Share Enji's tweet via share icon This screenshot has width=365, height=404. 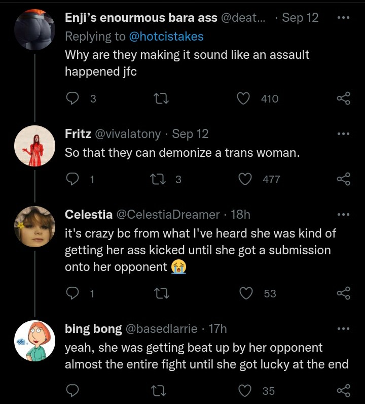click(344, 98)
